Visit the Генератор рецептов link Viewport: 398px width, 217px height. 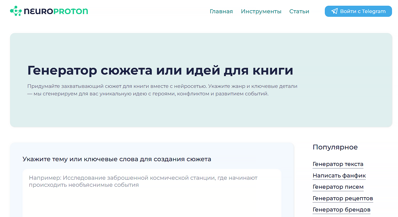[x=343, y=198]
